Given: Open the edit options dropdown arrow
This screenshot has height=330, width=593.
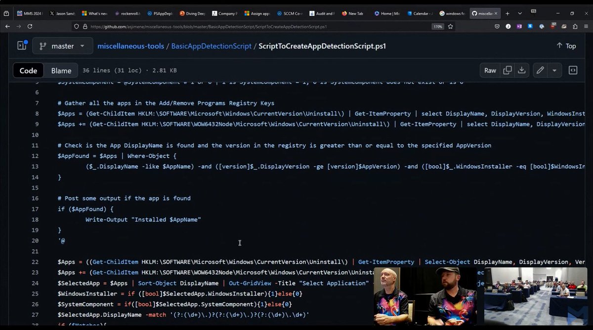Looking at the screenshot, I should tap(553, 70).
